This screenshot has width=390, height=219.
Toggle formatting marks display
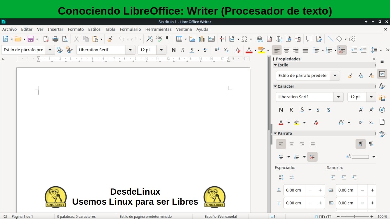tap(168, 39)
